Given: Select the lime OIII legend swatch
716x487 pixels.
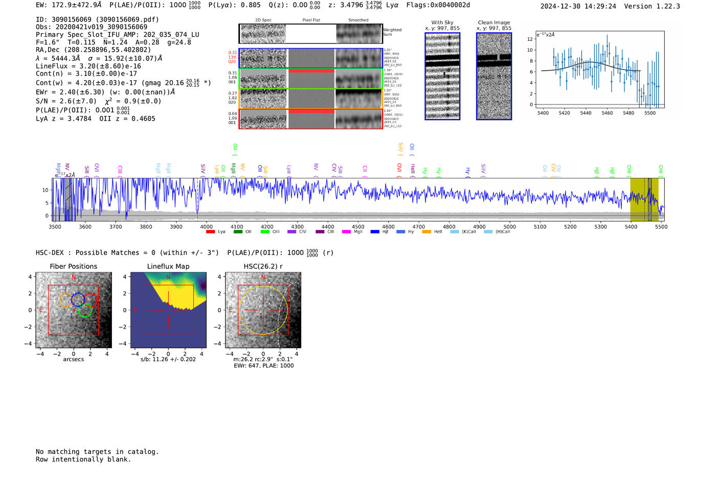Looking at the screenshot, I should [265, 231].
